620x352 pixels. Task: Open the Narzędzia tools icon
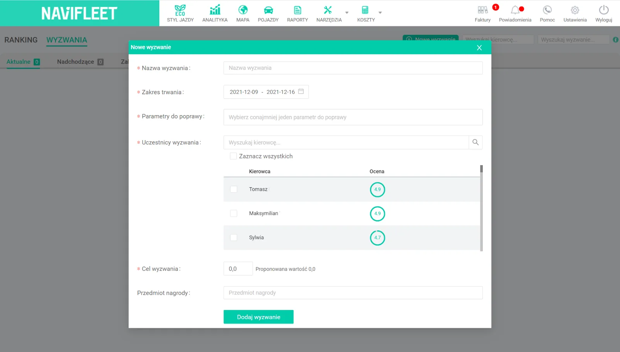pos(328,10)
